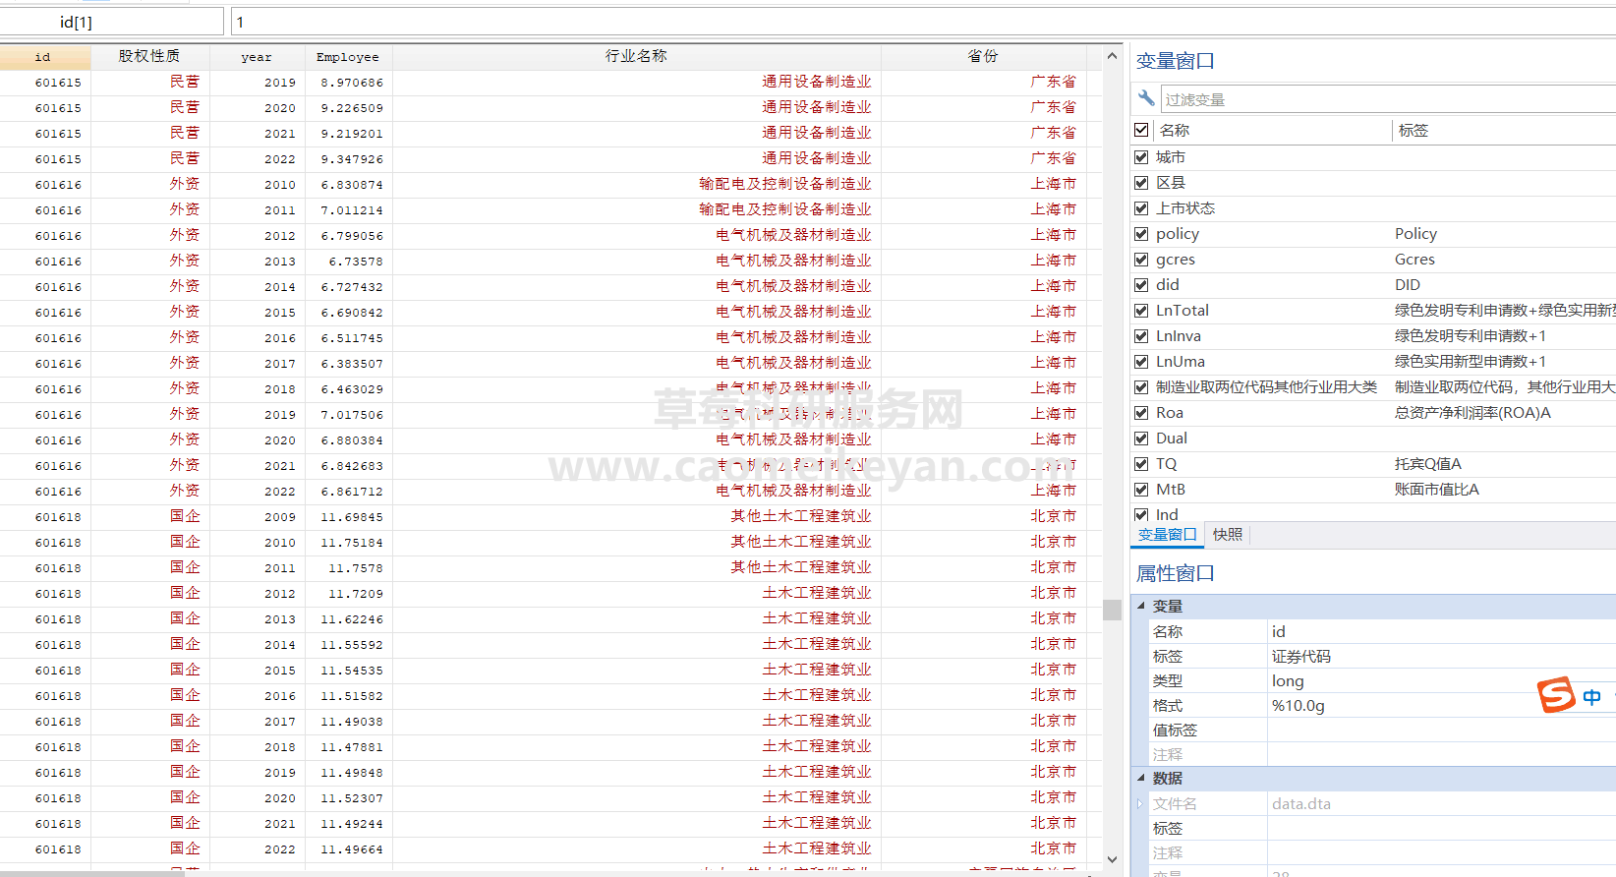Screen dimensions: 1616x877
Task: Click the id column header
Action: coord(45,57)
